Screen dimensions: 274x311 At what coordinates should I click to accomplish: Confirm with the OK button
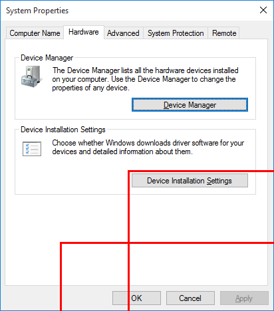point(136,298)
